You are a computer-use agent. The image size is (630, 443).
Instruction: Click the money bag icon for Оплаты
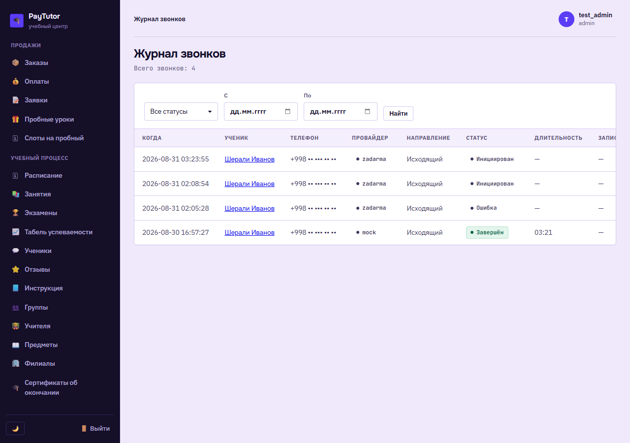pos(15,81)
